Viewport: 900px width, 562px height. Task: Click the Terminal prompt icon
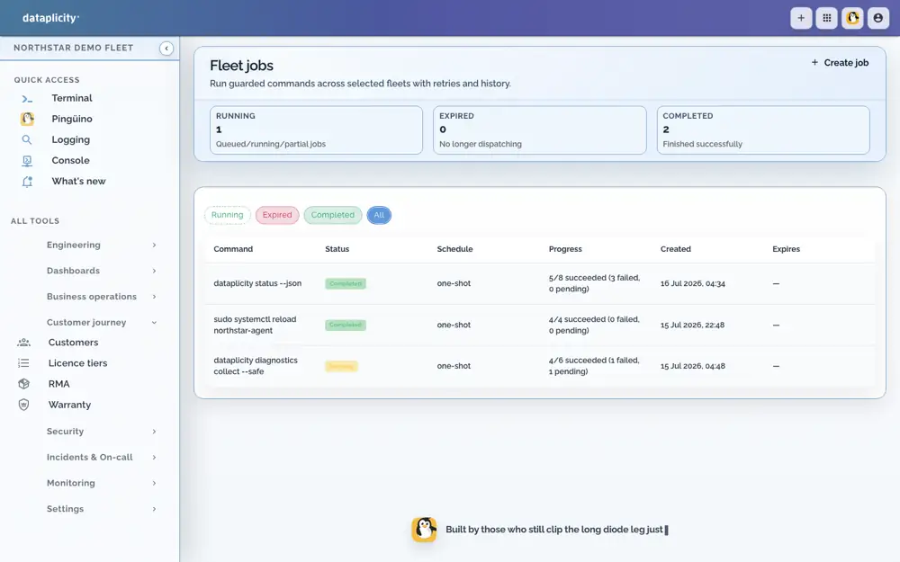[27, 99]
